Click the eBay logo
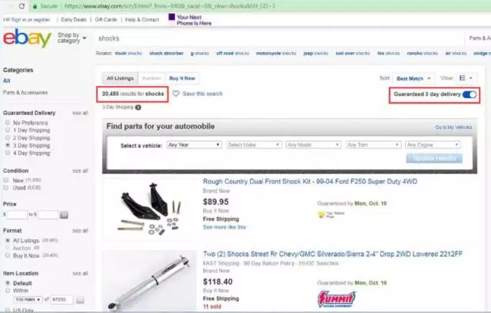This screenshot has width=491, height=313. (x=28, y=38)
